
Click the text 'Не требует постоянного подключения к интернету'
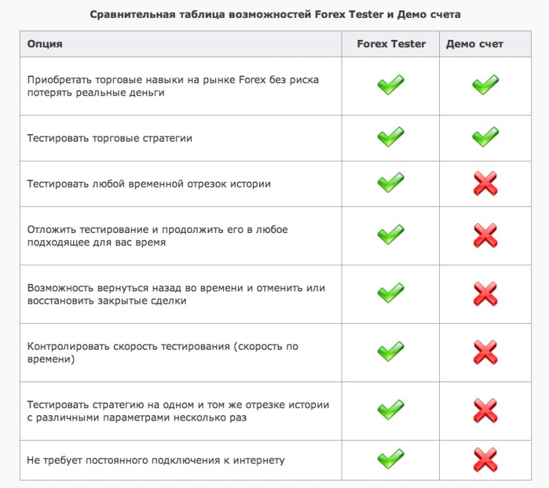point(156,460)
